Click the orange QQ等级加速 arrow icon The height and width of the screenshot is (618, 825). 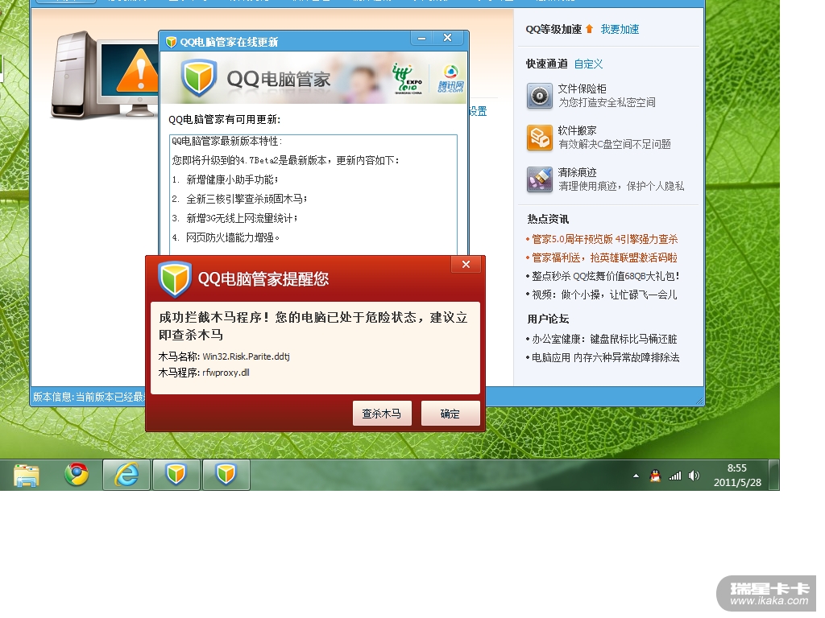pos(589,29)
